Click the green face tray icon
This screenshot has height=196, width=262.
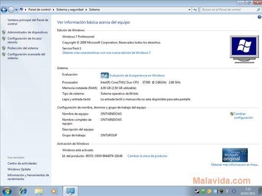(x=203, y=191)
